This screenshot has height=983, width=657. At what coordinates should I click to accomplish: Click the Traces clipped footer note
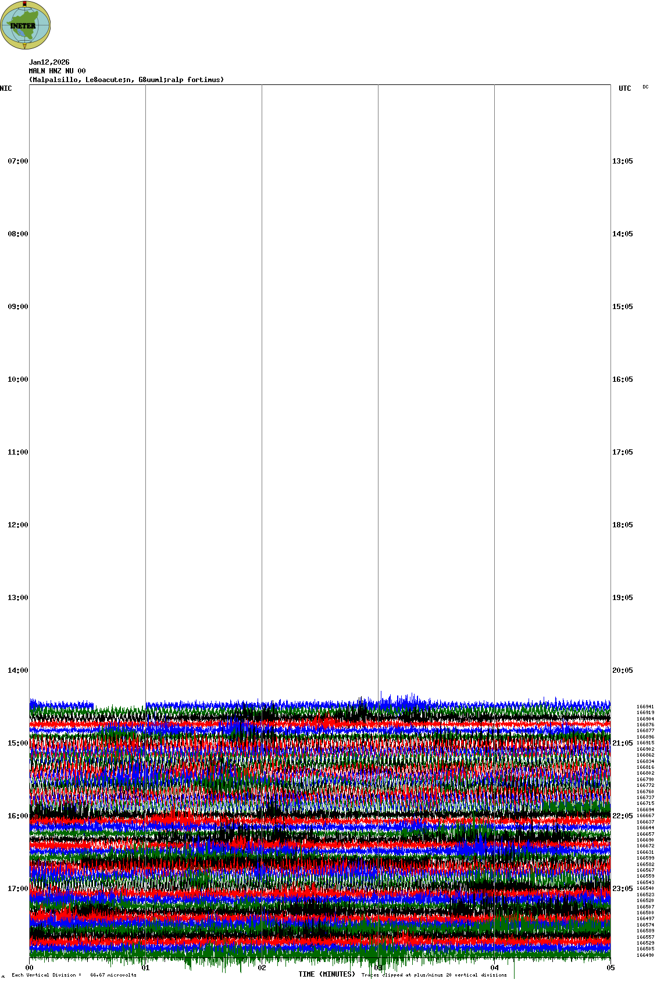point(434,975)
